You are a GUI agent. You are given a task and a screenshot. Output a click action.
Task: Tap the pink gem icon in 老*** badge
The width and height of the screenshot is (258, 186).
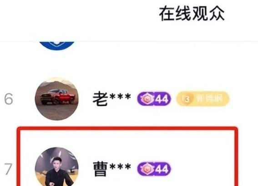click(146, 99)
